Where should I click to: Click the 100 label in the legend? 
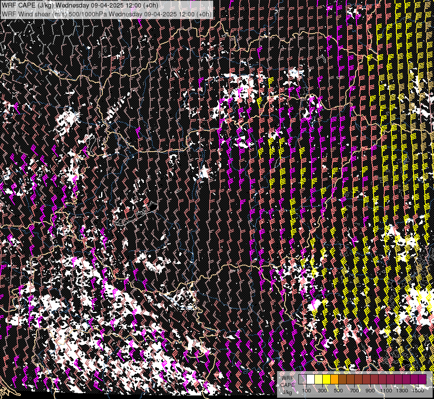click(306, 391)
